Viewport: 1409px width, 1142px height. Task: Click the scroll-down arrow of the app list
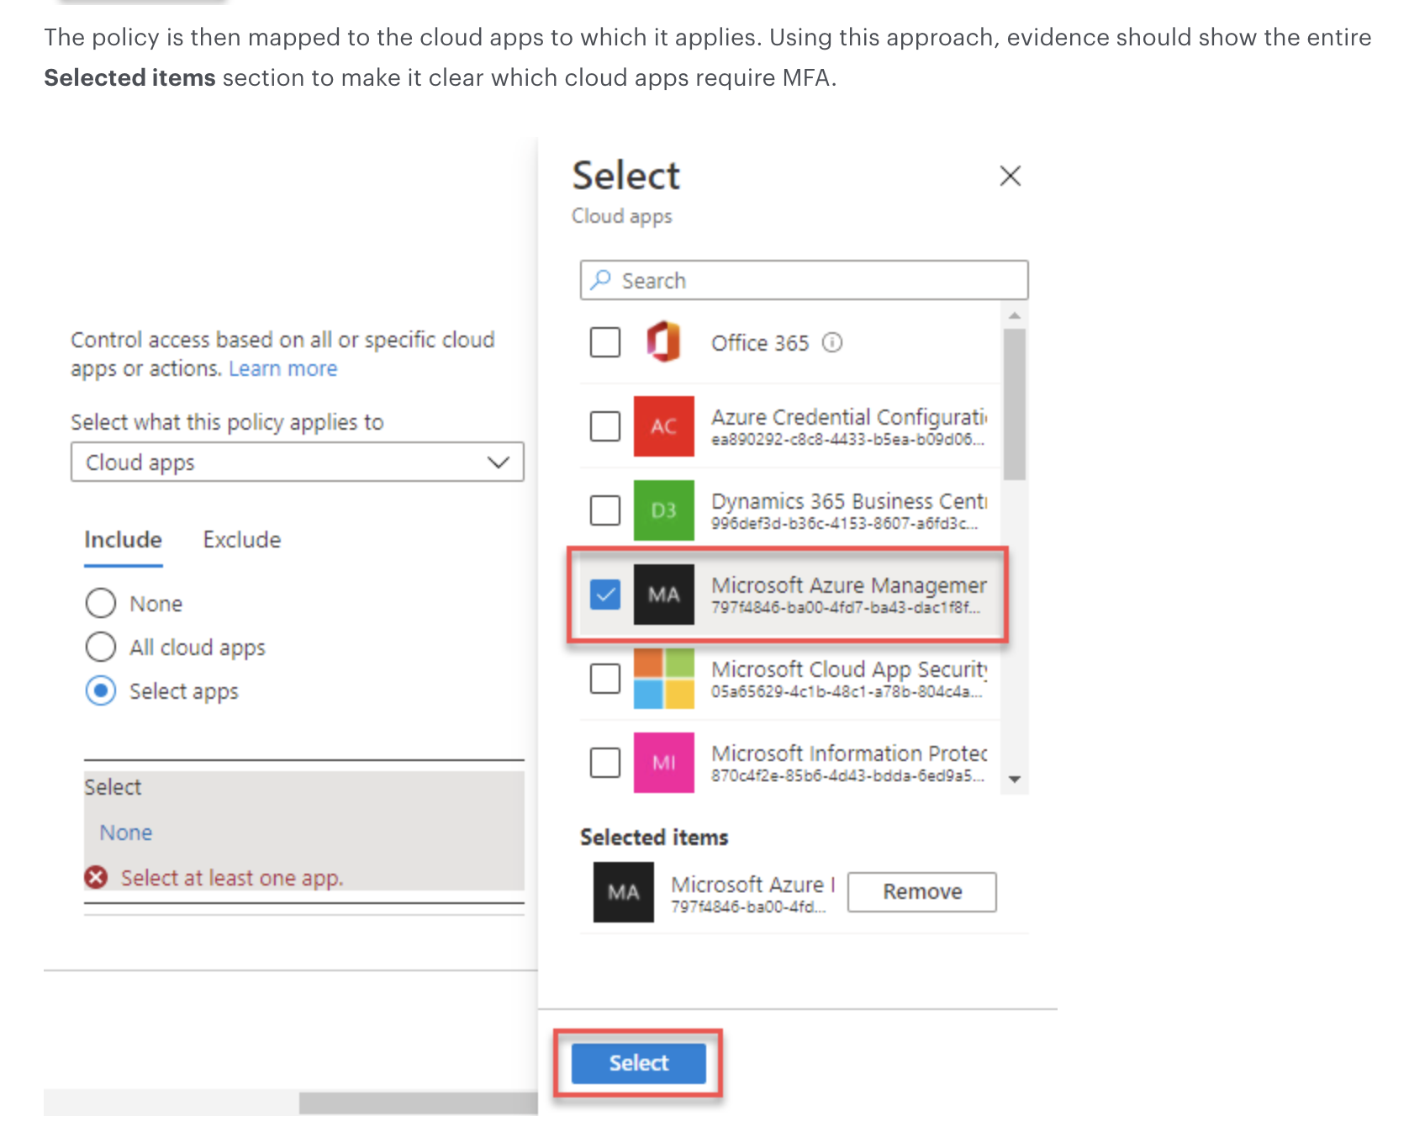[x=1015, y=780]
